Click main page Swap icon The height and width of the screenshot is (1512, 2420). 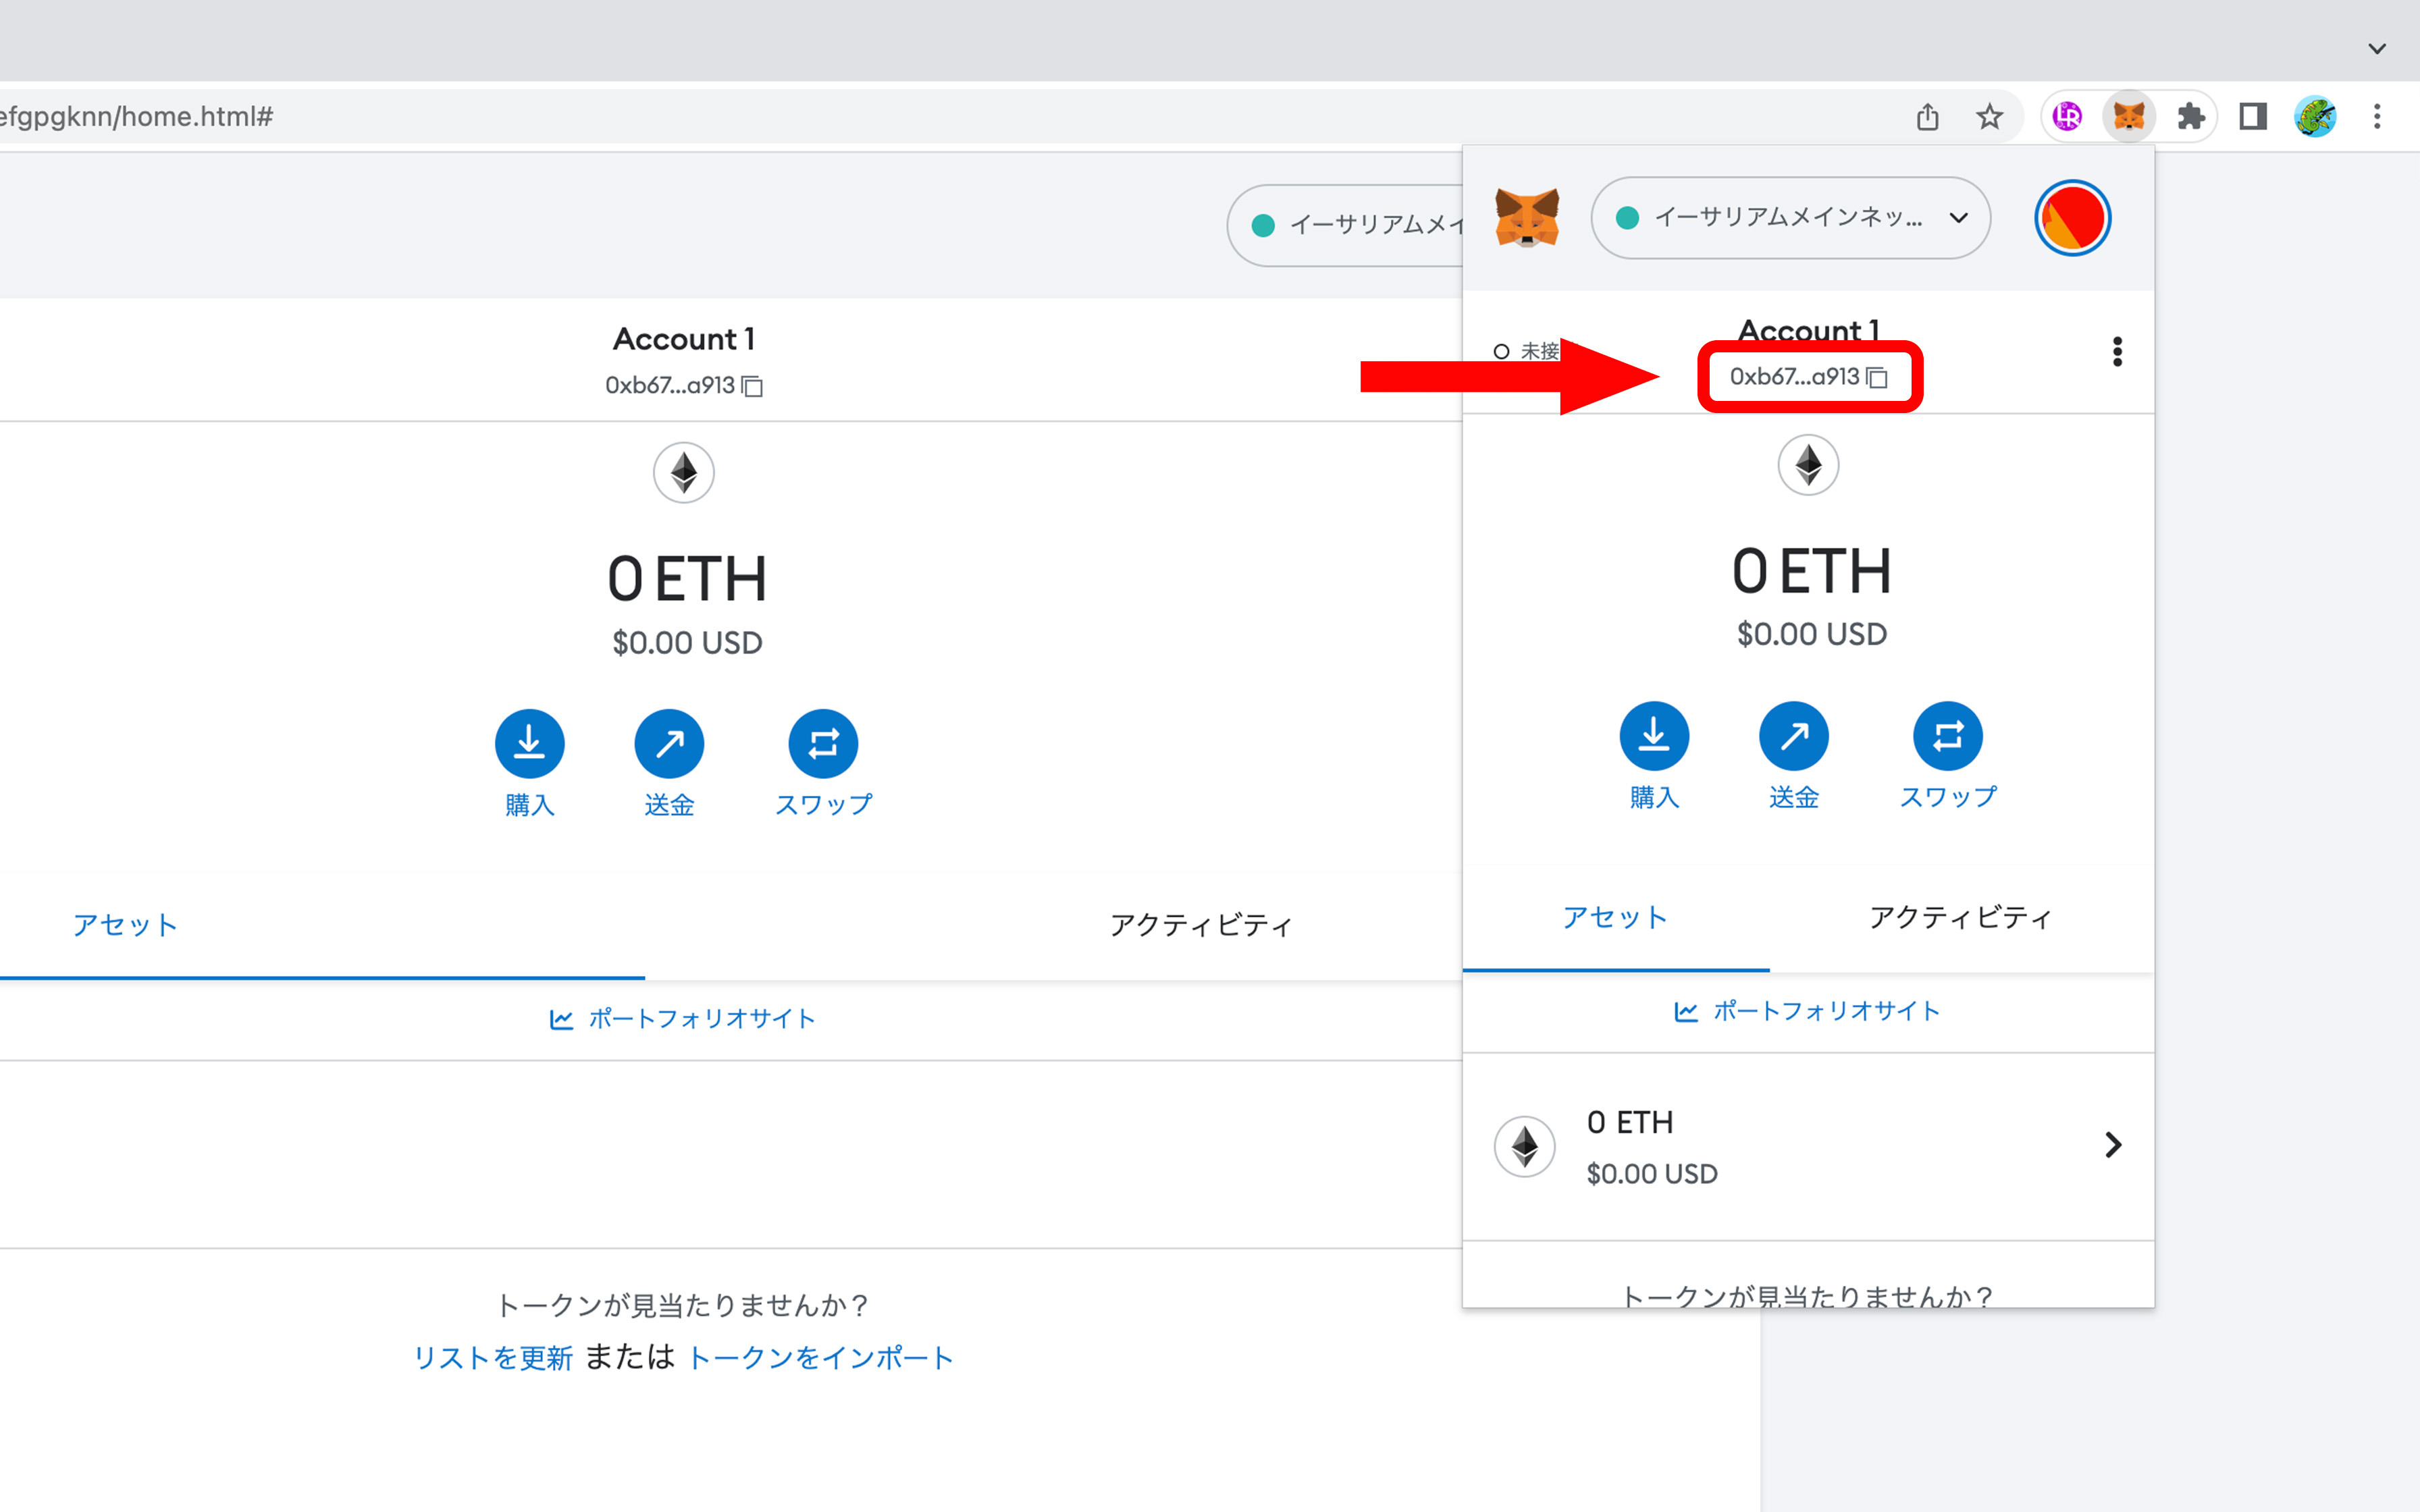tap(823, 744)
